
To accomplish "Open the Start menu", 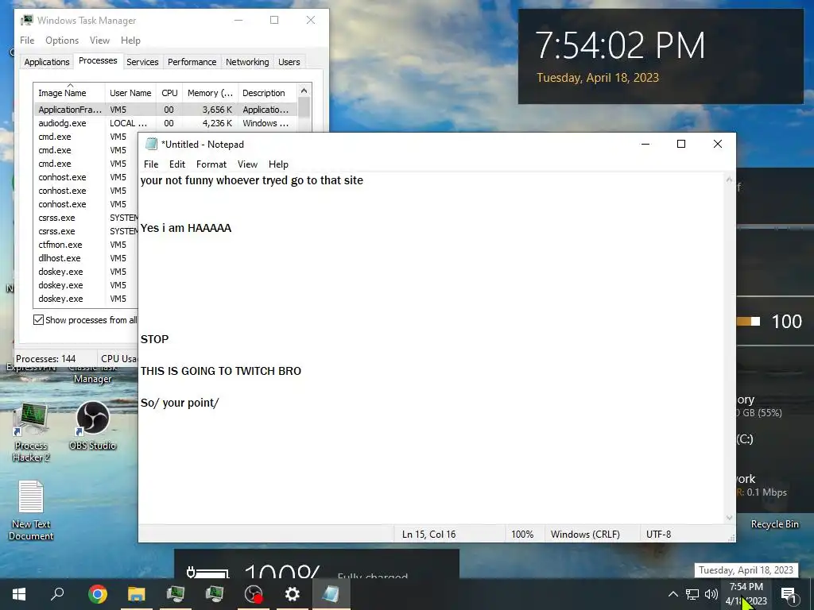I will tap(19, 594).
